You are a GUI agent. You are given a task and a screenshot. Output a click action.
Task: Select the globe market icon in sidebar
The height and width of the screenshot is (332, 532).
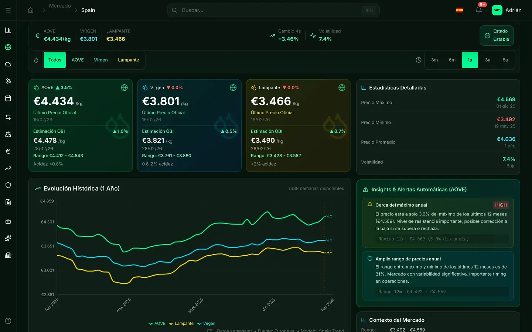coord(8,47)
